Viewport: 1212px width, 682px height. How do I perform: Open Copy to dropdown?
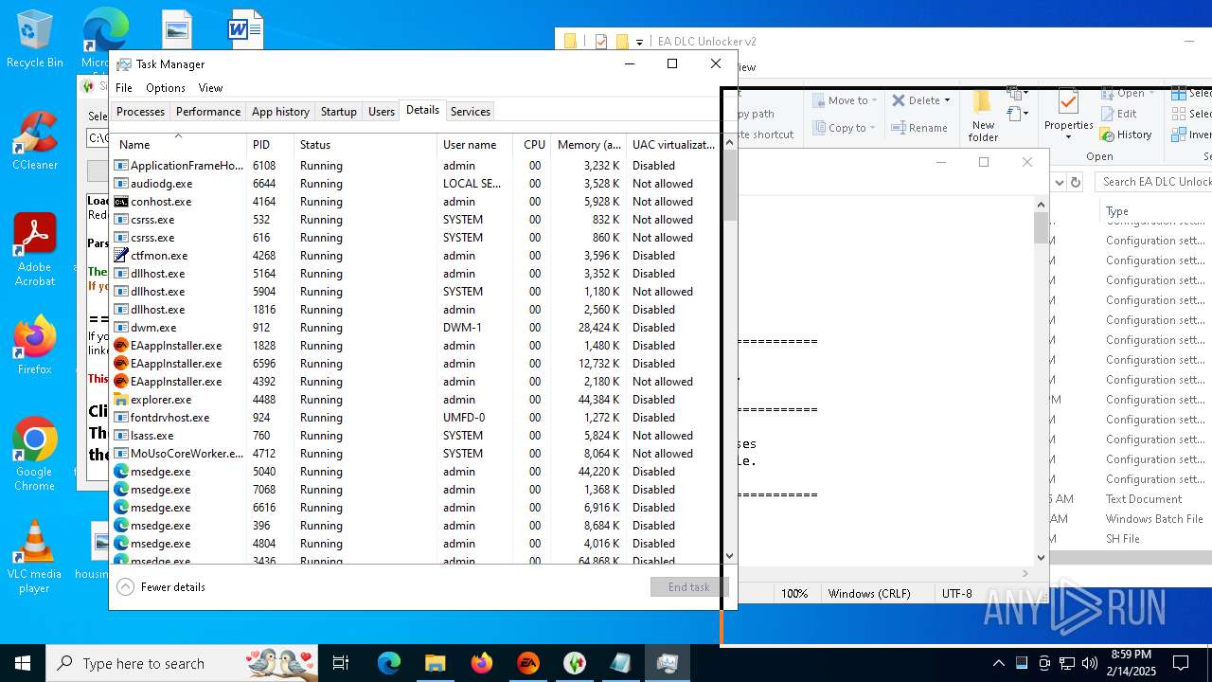844,128
